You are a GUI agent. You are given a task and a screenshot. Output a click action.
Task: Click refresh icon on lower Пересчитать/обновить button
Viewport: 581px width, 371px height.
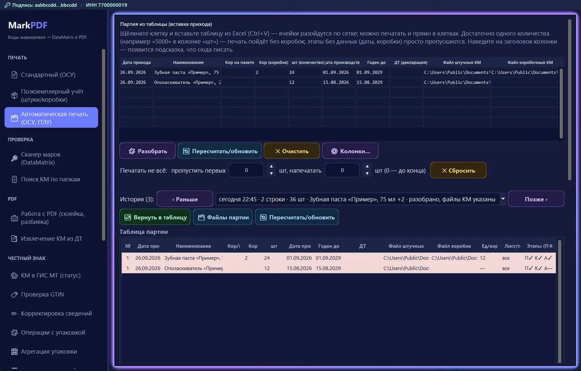coord(263,217)
